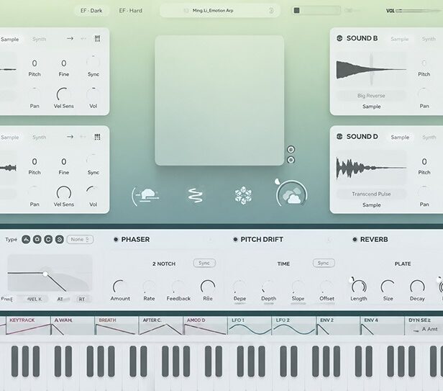Click the clouds macro knob icon
Image resolution: width=443 pixels, height=391 pixels.
(292, 194)
